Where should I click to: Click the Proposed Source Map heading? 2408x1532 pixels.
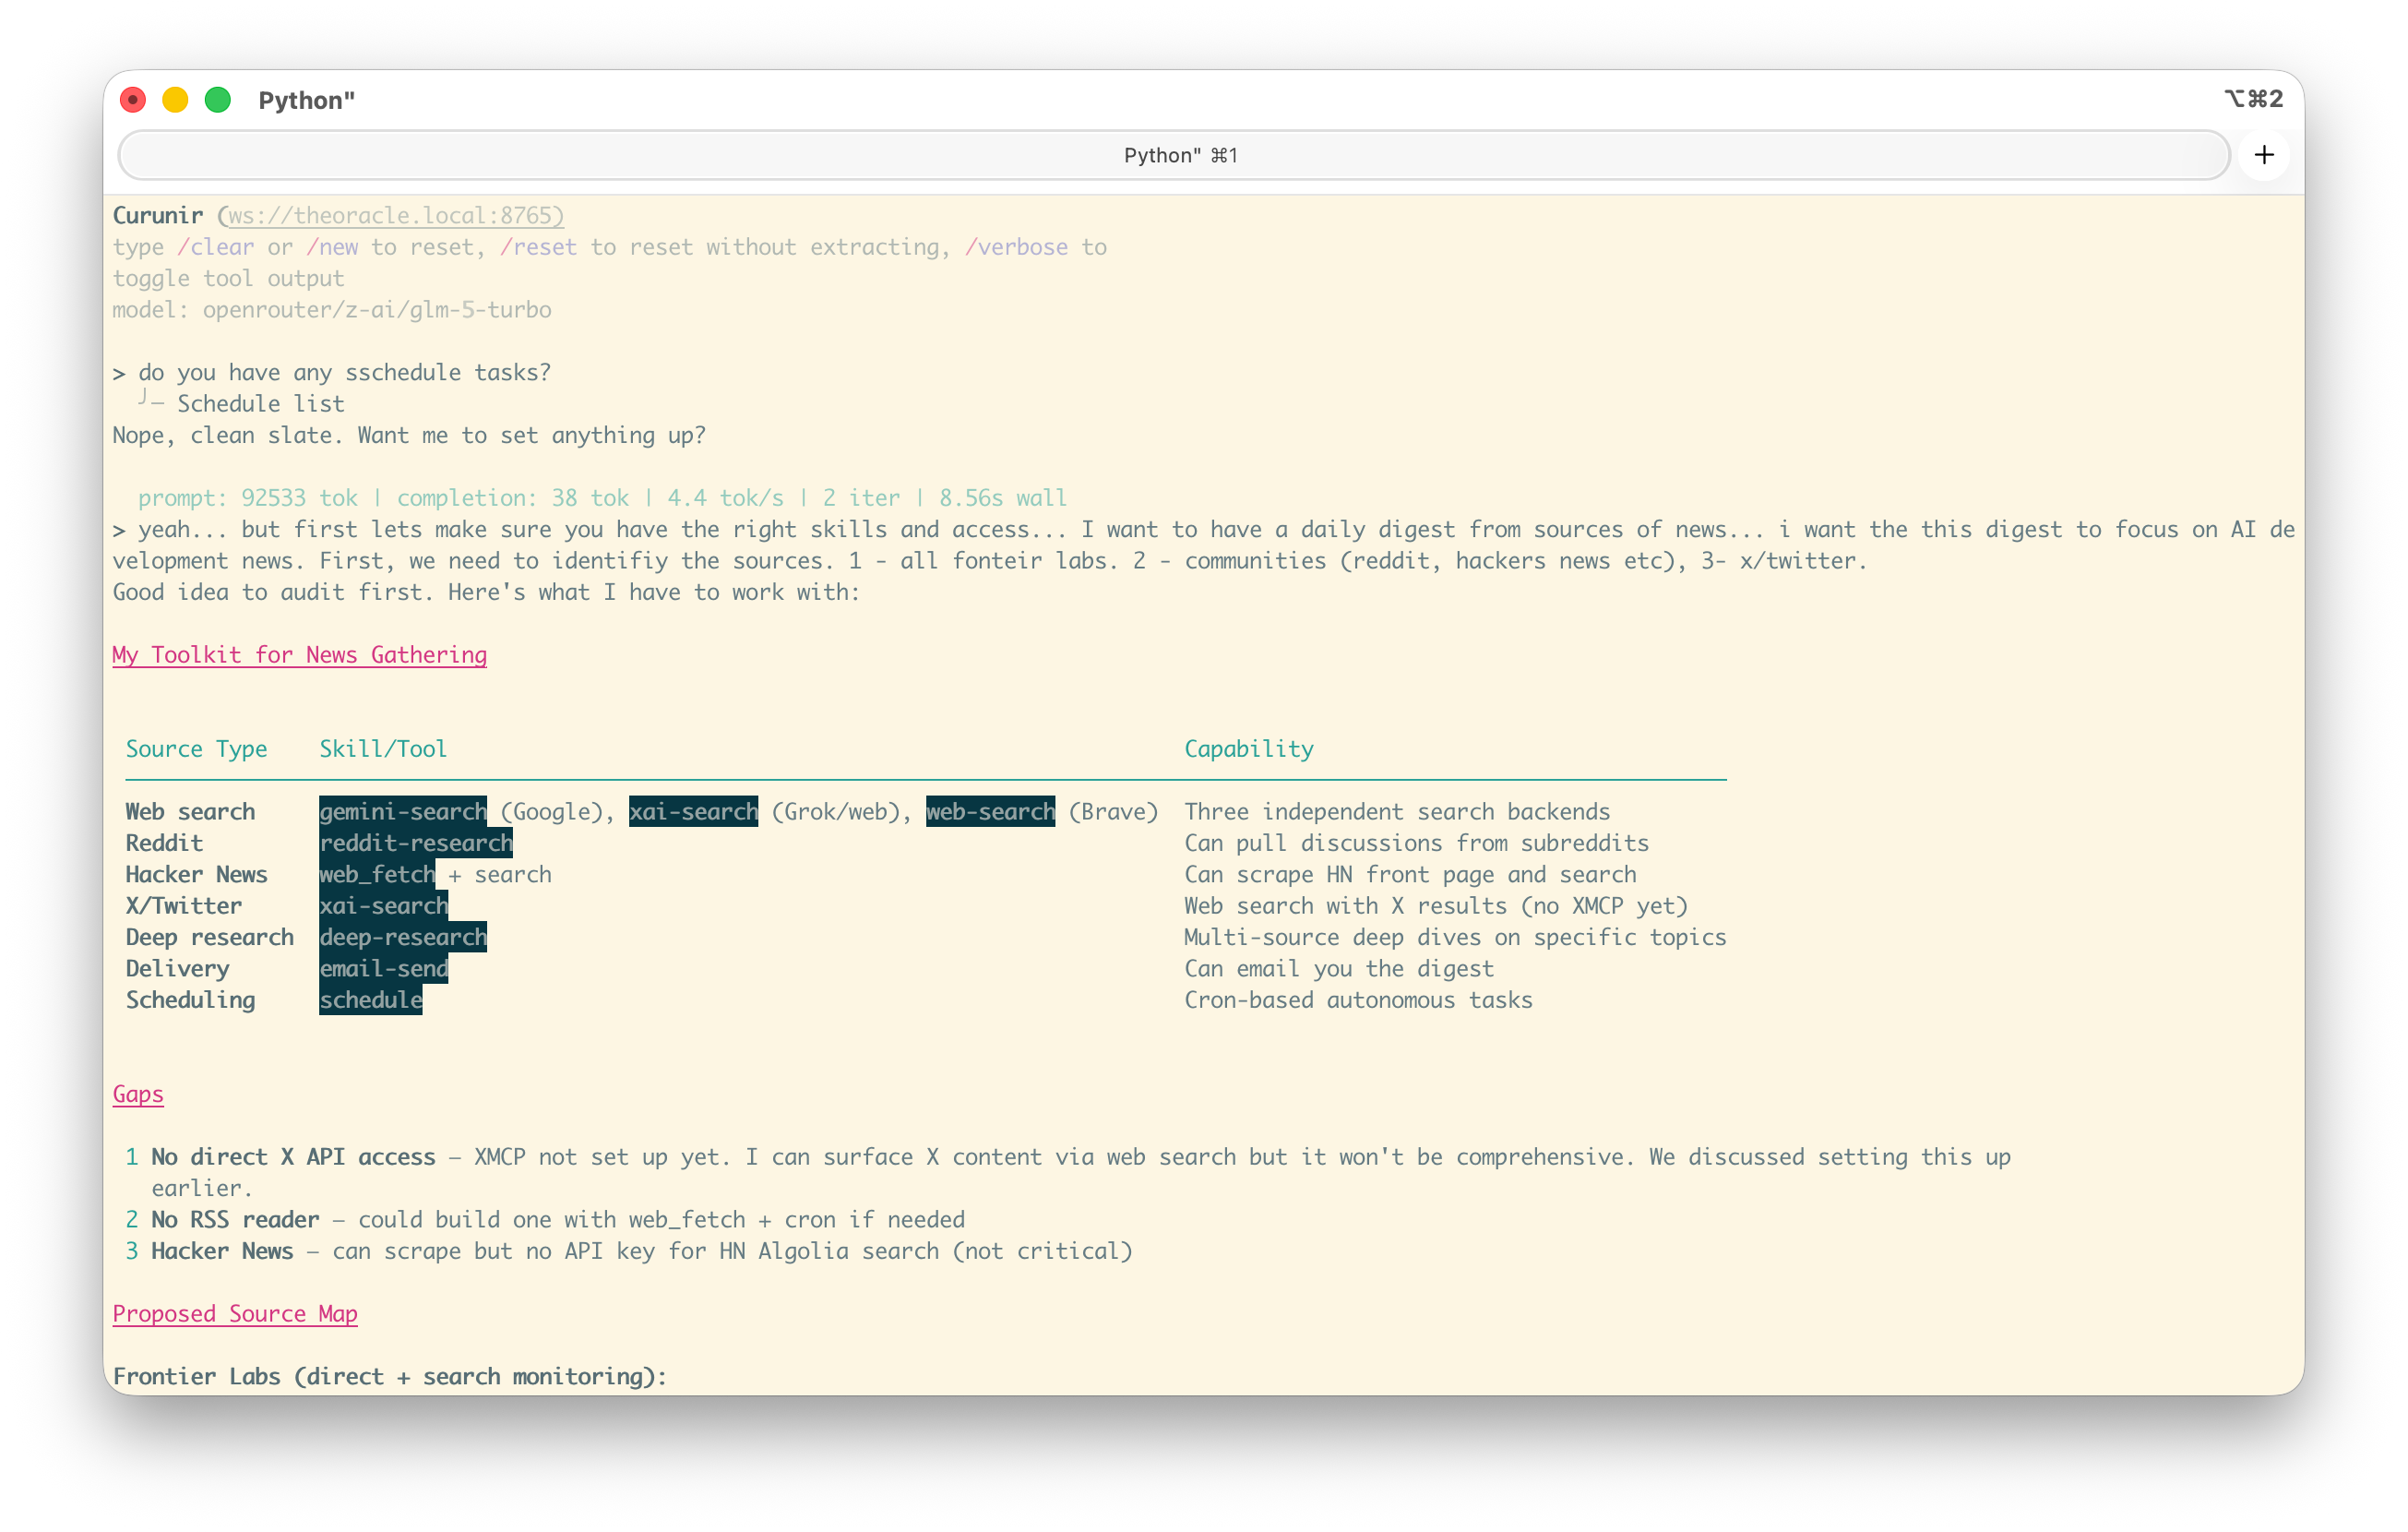[x=235, y=1313]
